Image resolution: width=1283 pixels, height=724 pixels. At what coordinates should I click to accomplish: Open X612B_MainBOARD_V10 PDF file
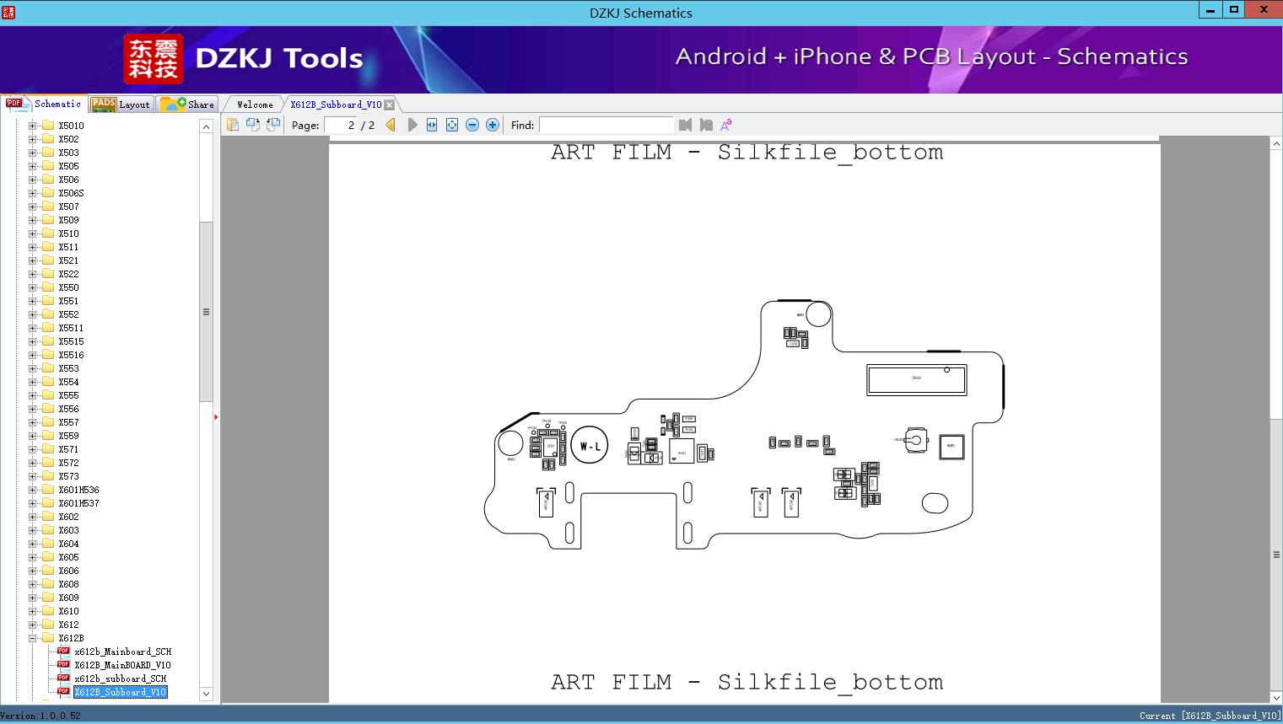pos(122,665)
